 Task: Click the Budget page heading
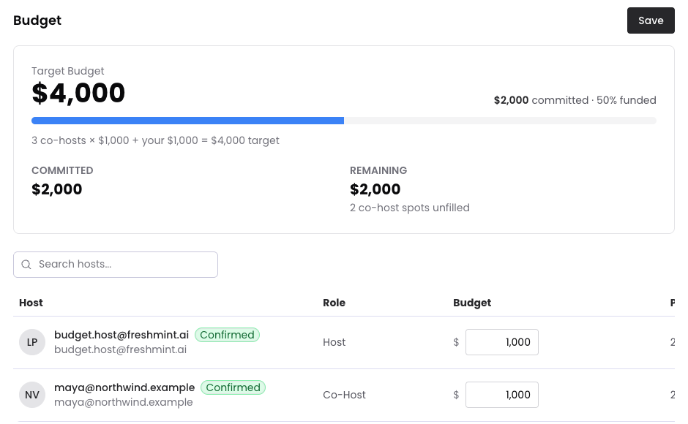click(x=37, y=20)
